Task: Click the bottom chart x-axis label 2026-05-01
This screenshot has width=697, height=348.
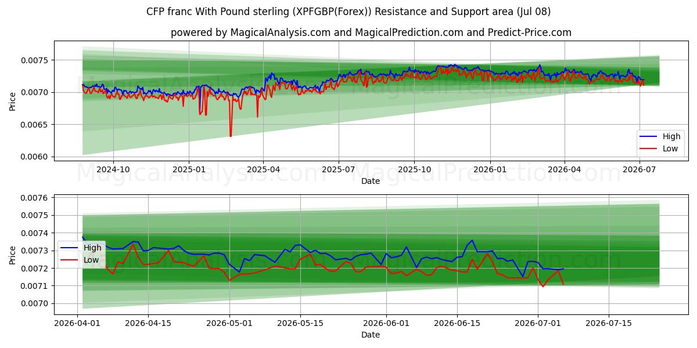Action: click(229, 324)
